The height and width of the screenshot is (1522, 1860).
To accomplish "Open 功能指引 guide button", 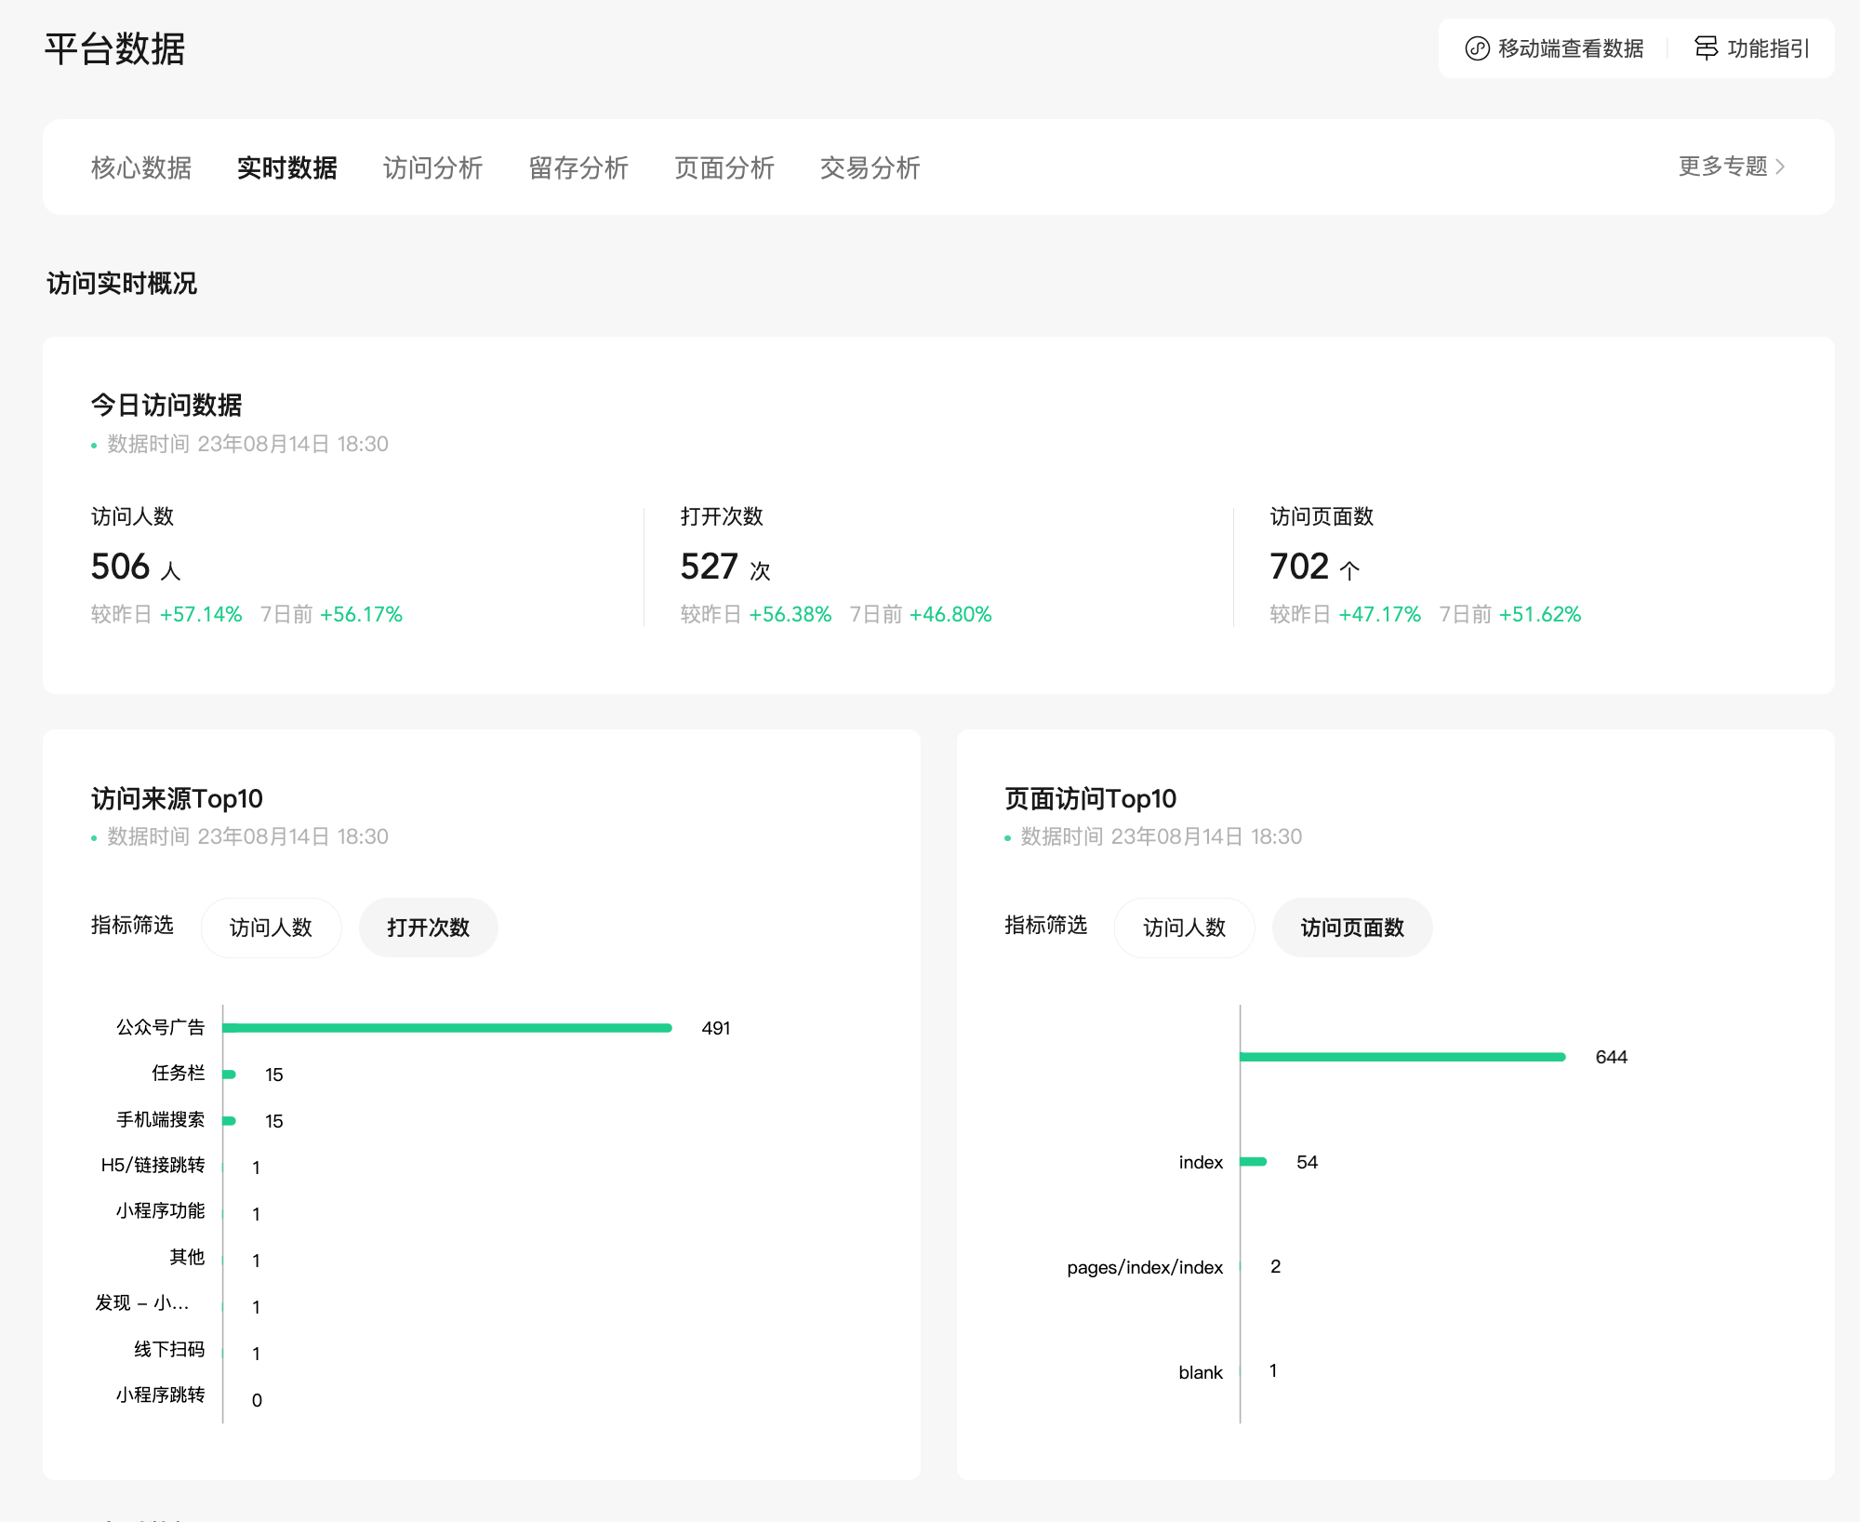I will tap(1767, 48).
